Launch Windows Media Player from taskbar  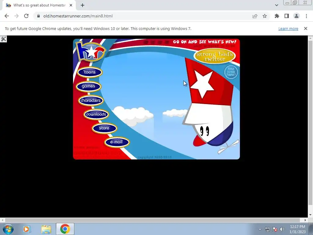point(27,229)
